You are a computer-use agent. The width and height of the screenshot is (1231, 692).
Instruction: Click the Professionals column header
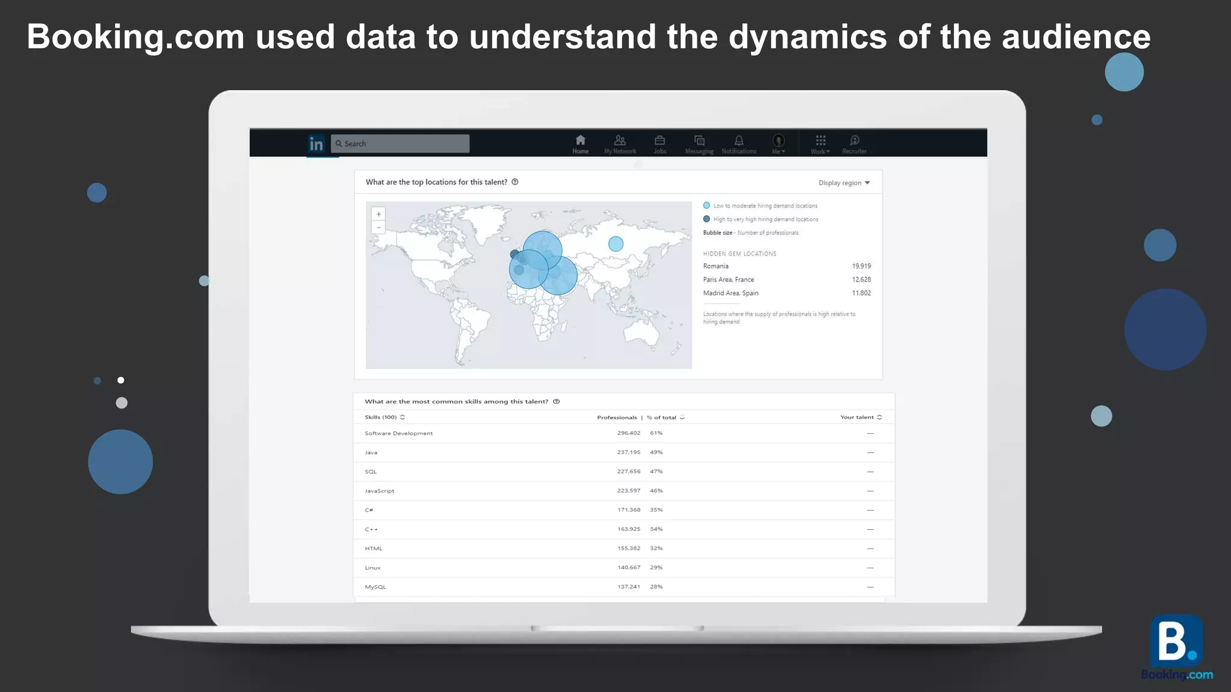click(x=617, y=417)
